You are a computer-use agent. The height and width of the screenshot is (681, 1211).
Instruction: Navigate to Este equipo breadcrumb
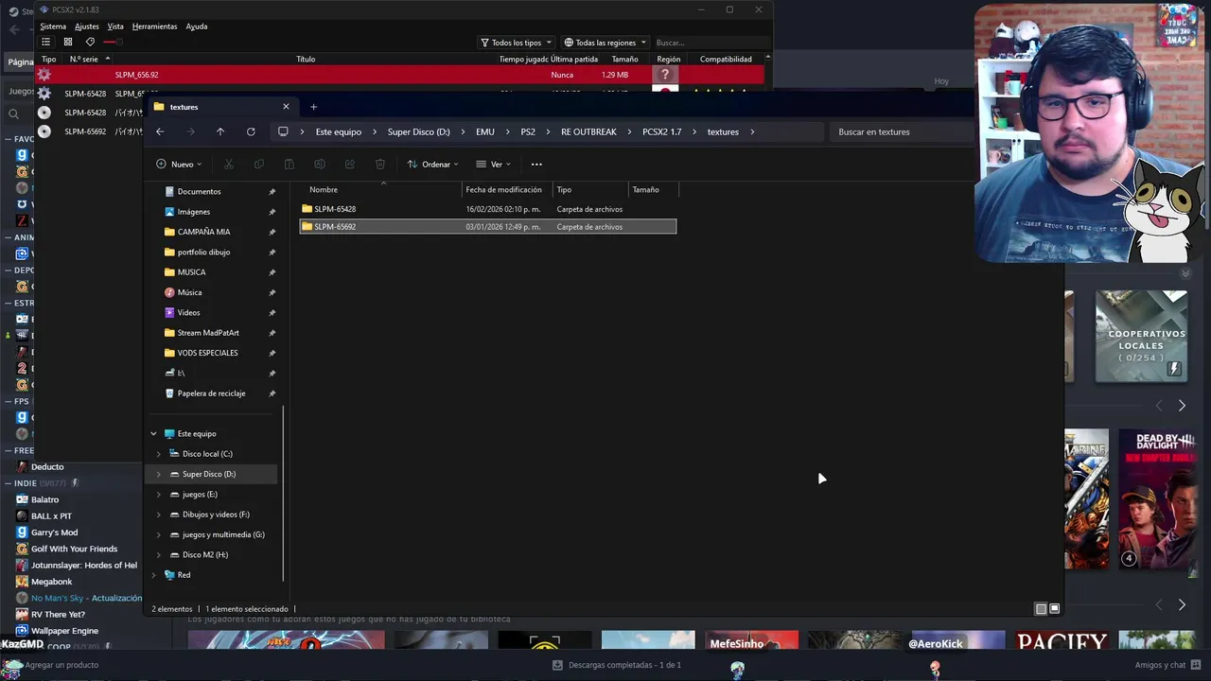click(x=339, y=131)
